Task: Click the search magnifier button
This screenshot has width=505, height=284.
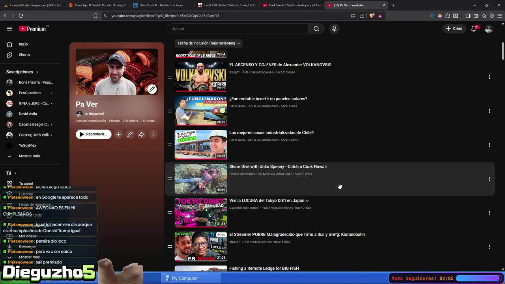Action: 316,28
